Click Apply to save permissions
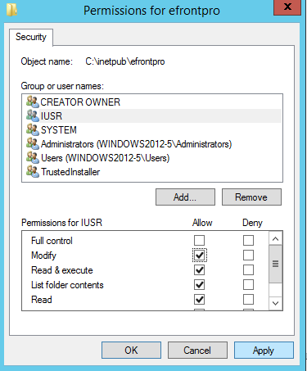 tap(264, 351)
